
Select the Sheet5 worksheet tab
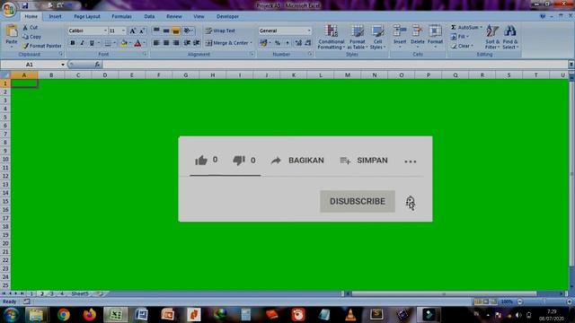80,293
